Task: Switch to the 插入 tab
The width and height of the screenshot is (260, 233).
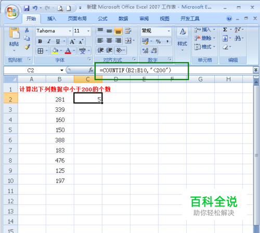Action: 51,19
